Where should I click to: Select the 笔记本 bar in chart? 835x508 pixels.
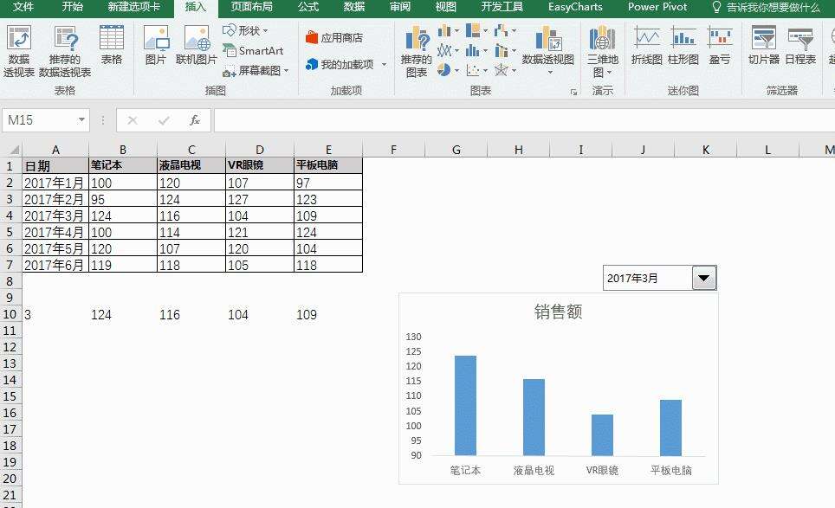click(465, 405)
